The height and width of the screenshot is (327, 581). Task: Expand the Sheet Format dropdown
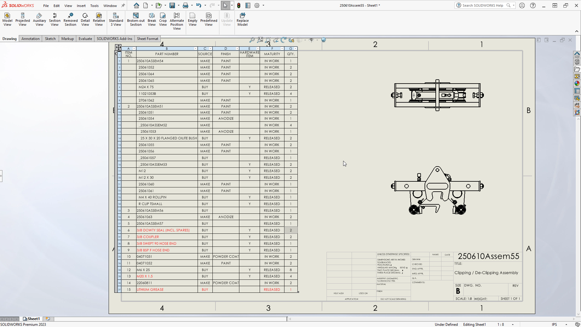[x=147, y=38]
